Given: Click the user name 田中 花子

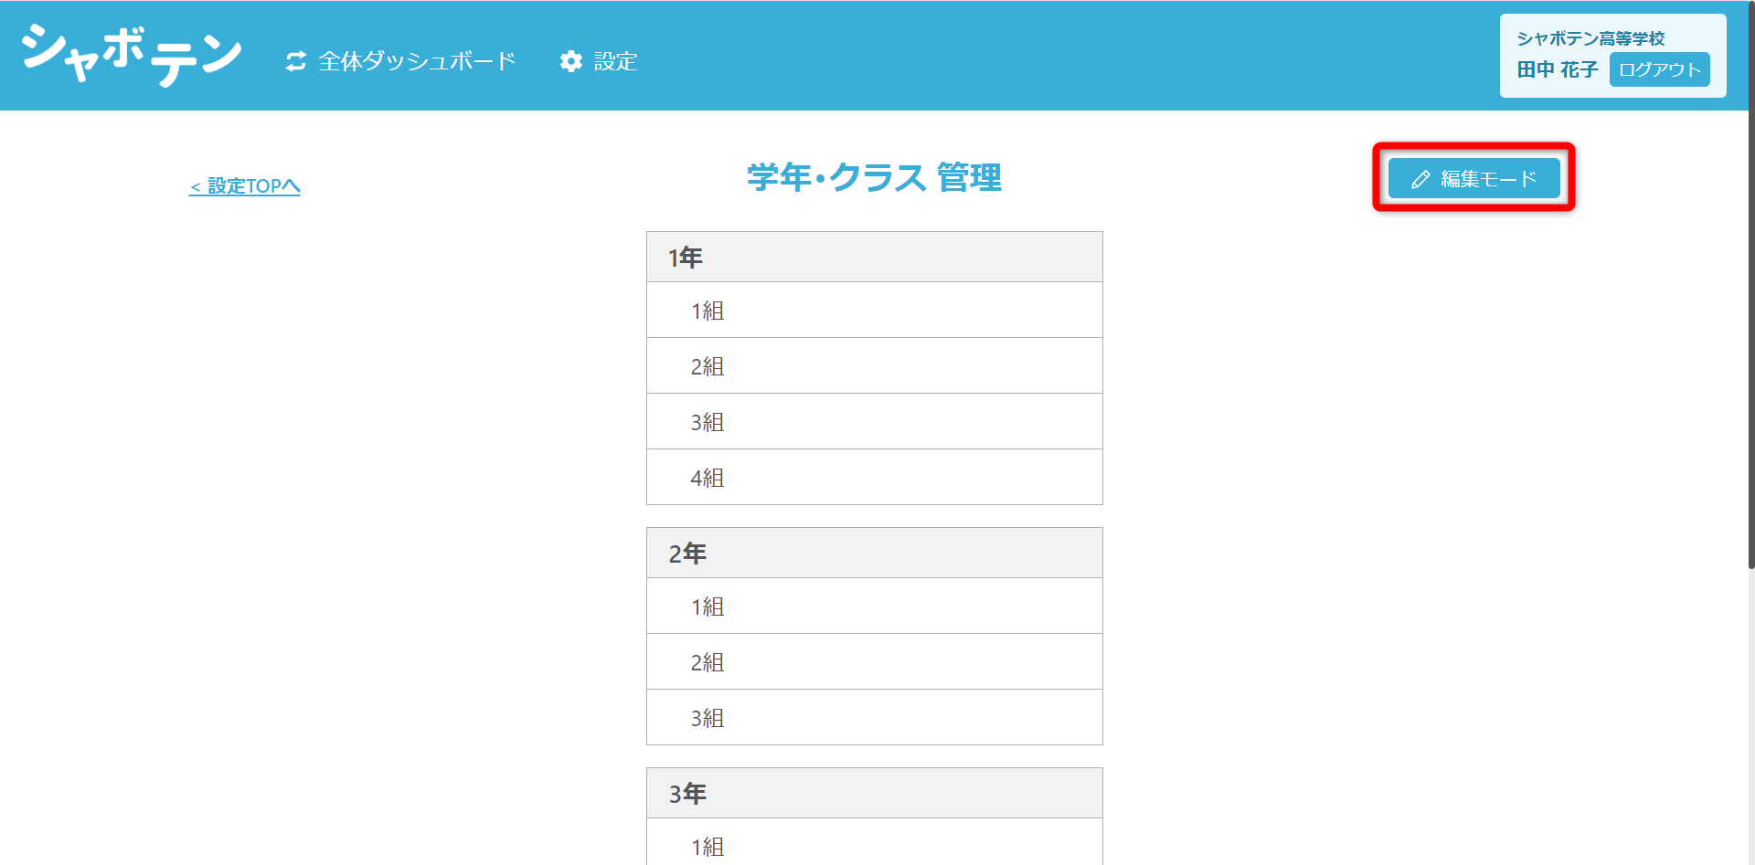Looking at the screenshot, I should [x=1558, y=69].
